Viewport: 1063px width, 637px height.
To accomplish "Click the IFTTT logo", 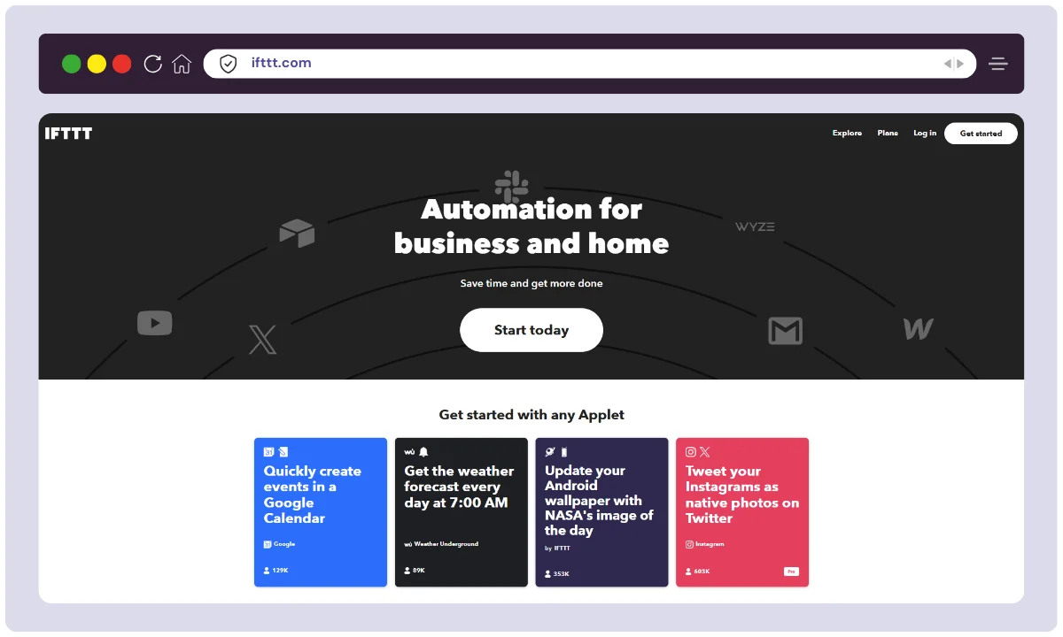I will pyautogui.click(x=68, y=134).
